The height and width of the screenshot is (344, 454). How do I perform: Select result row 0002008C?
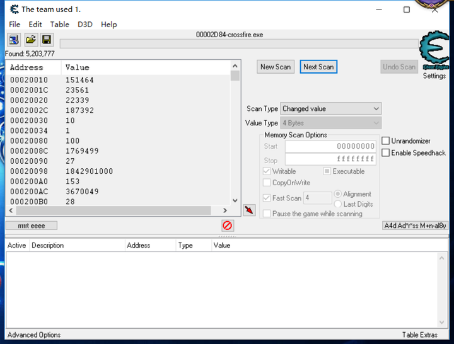[x=118, y=151]
